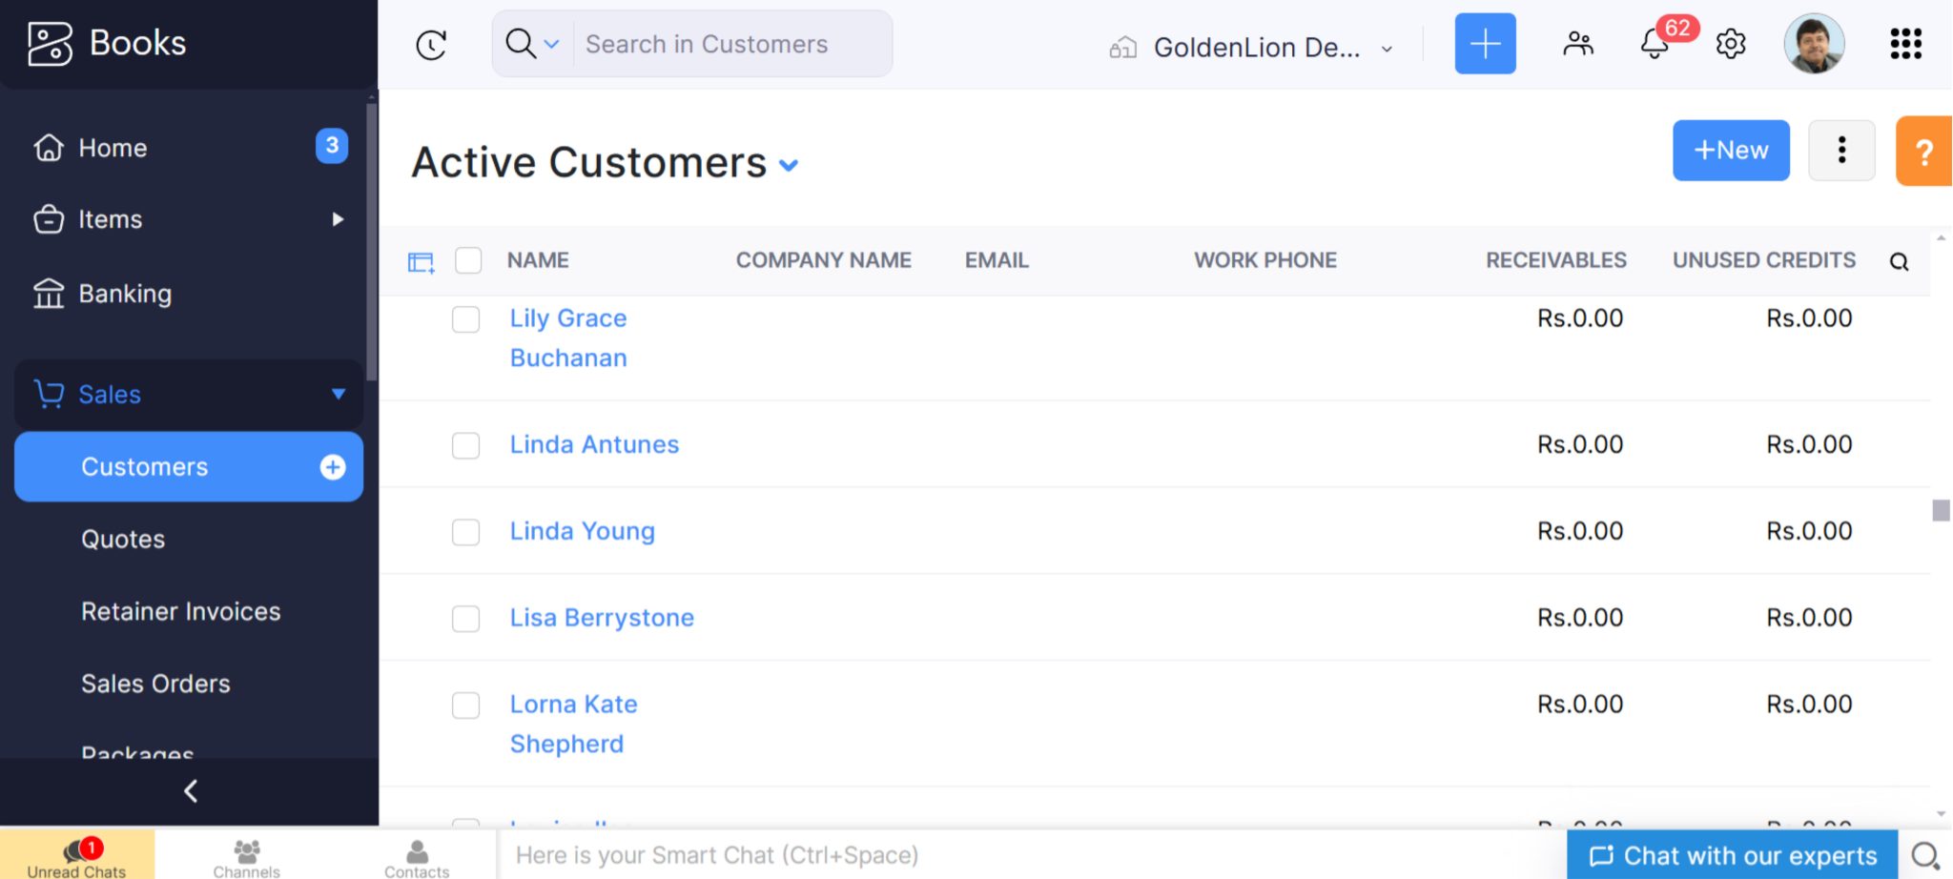Viewport: 1953px width, 879px height.
Task: Open the recent activity history icon
Action: 431,45
